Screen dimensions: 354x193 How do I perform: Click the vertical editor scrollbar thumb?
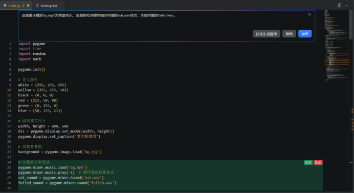[x=350, y=25]
